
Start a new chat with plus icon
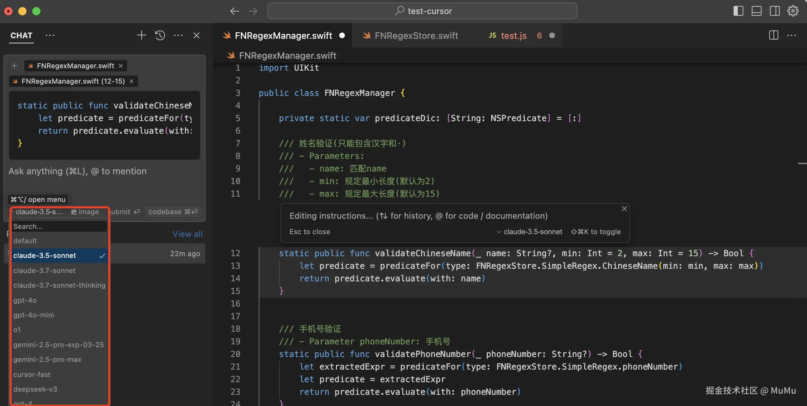141,35
